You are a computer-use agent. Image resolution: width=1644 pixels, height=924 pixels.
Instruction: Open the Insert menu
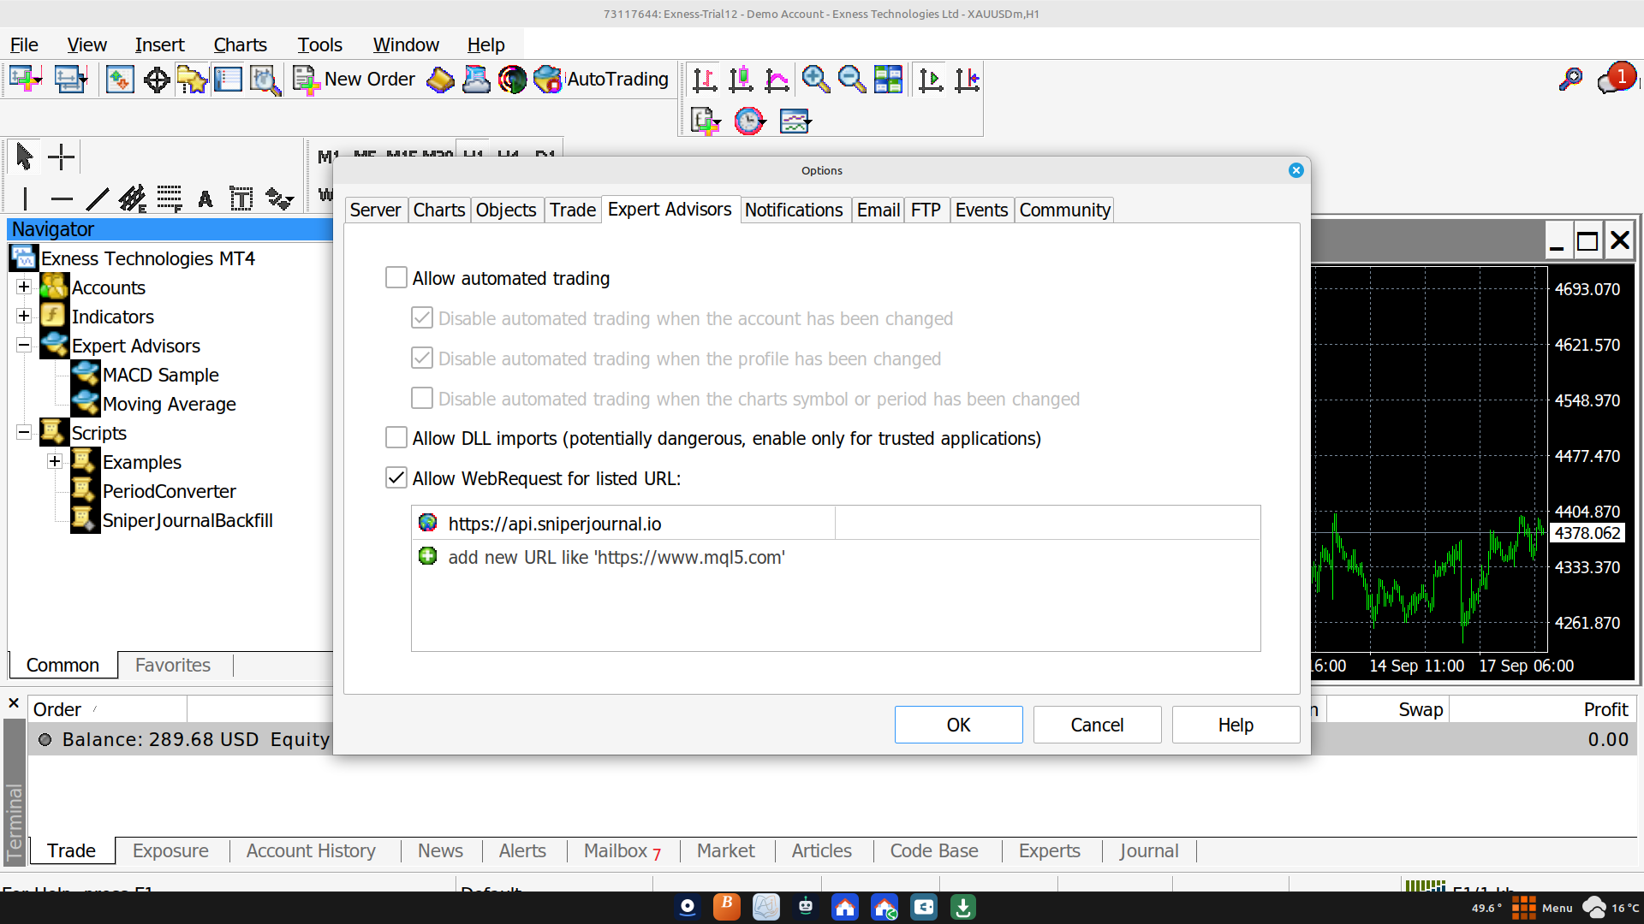point(159,44)
